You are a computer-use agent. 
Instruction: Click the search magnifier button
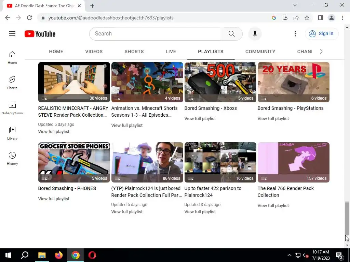pyautogui.click(x=231, y=34)
